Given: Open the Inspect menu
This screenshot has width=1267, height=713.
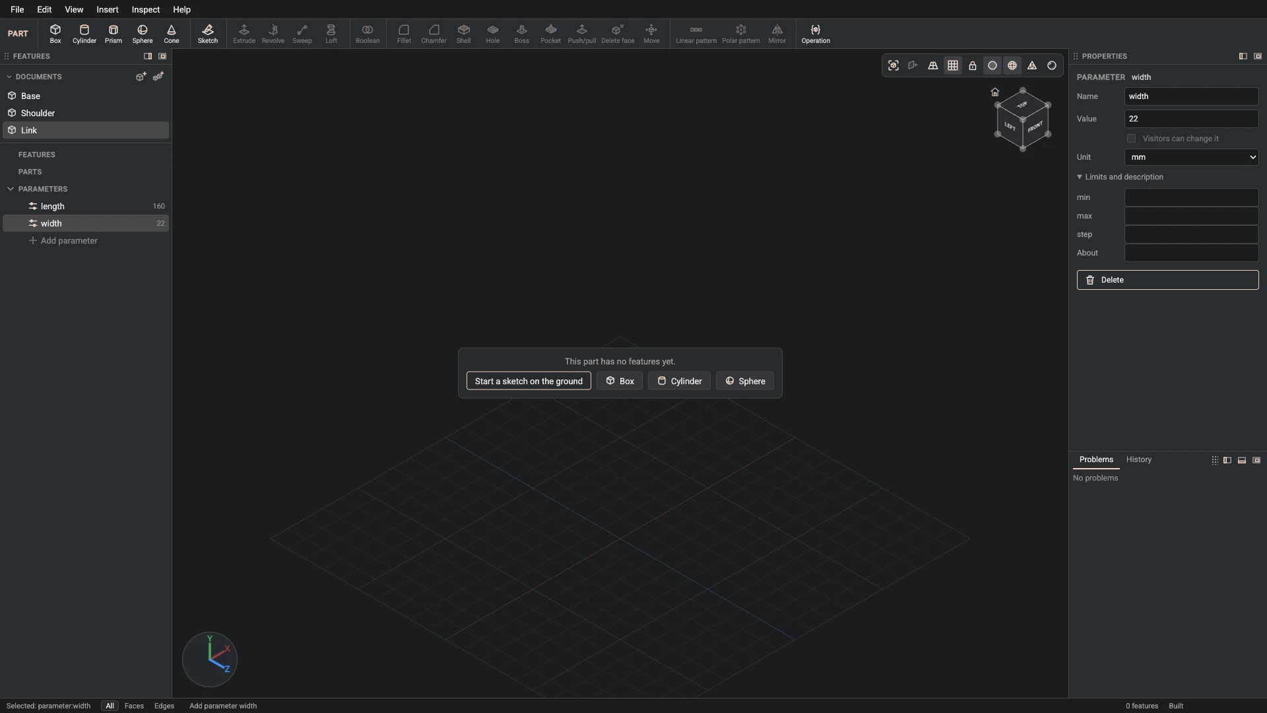Looking at the screenshot, I should [x=146, y=9].
